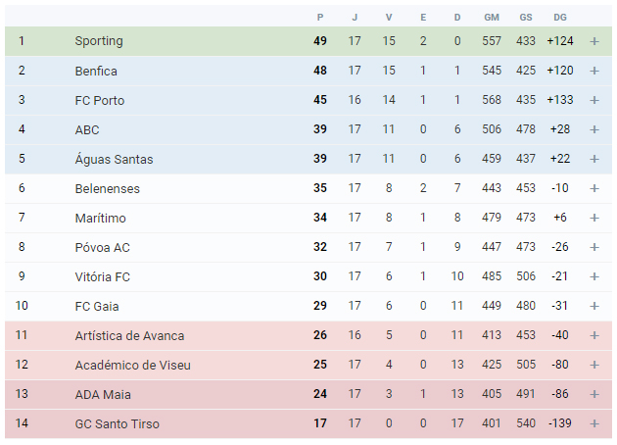Click plus icon beside FC Porto
617x445 pixels.
[x=594, y=100]
